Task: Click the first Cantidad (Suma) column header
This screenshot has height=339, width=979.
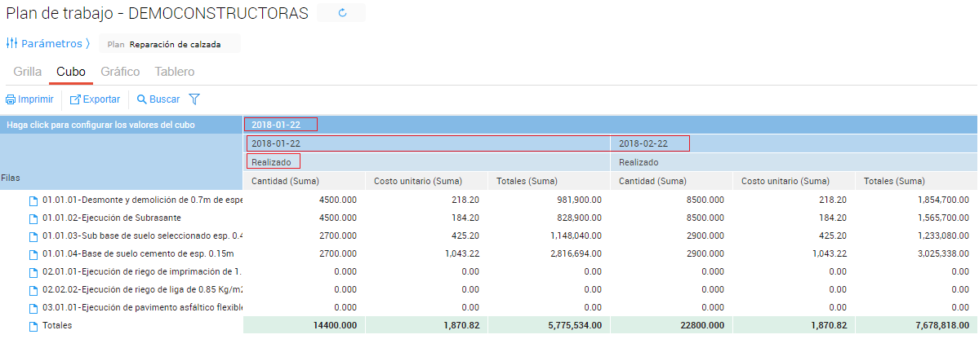Action: pyautogui.click(x=285, y=181)
